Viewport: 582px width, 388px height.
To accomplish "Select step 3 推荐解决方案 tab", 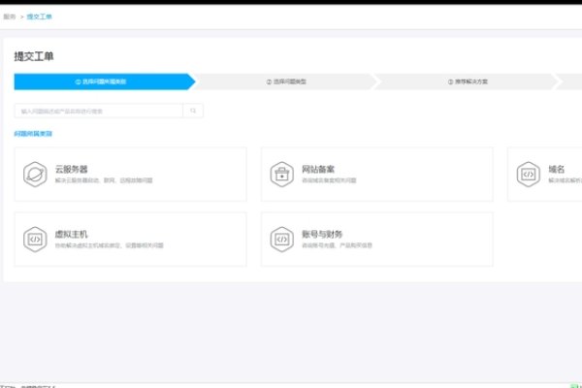I will [x=468, y=81].
